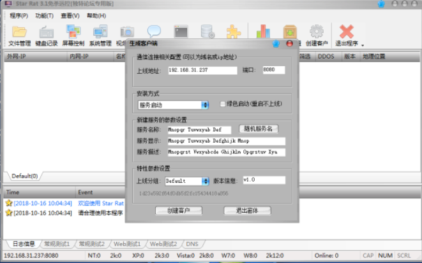
Task: Click the yellow puzzle piece plugin icon
Action: 234,32
